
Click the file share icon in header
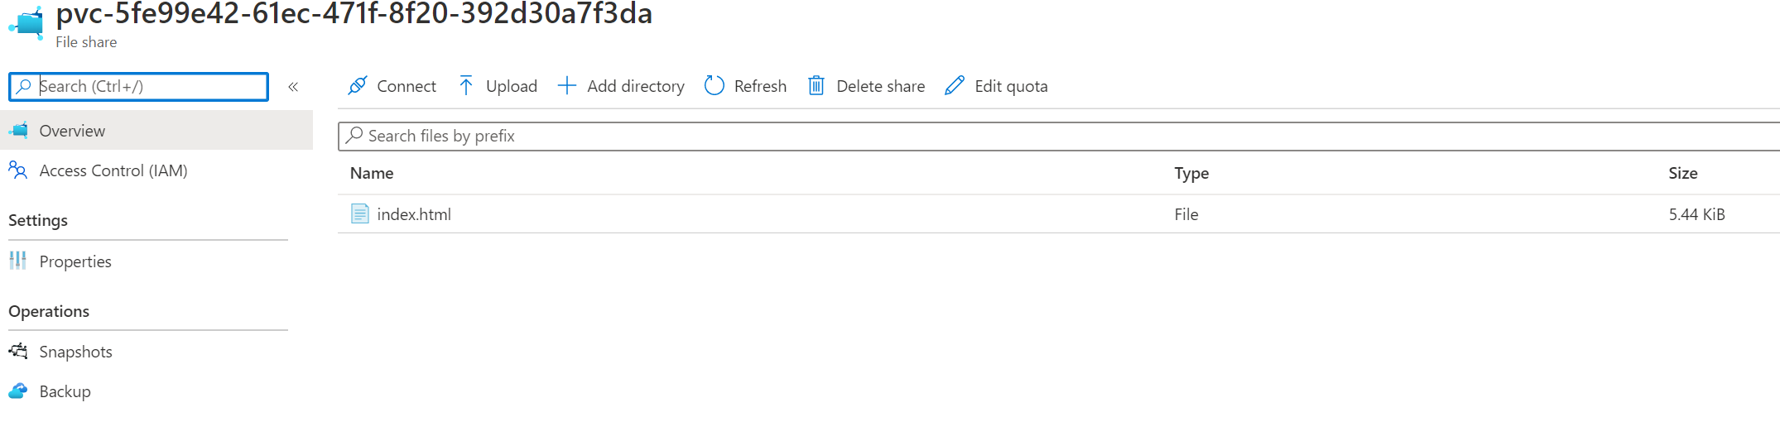click(28, 22)
